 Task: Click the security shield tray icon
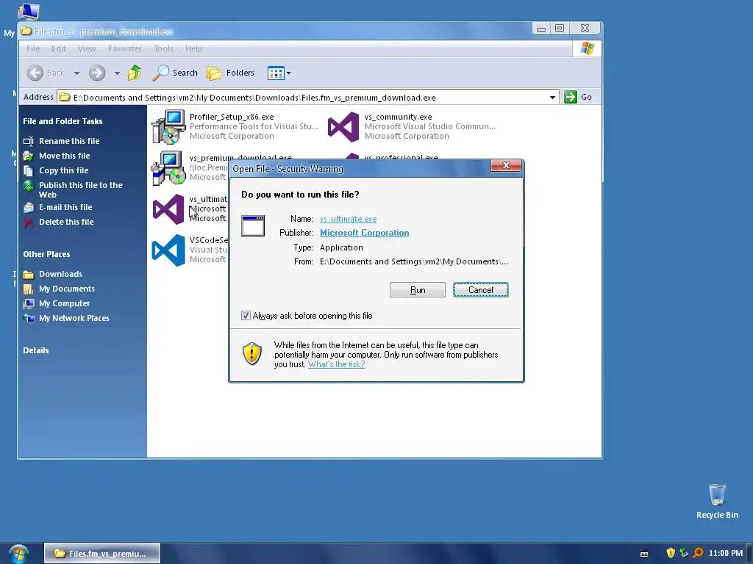[671, 553]
